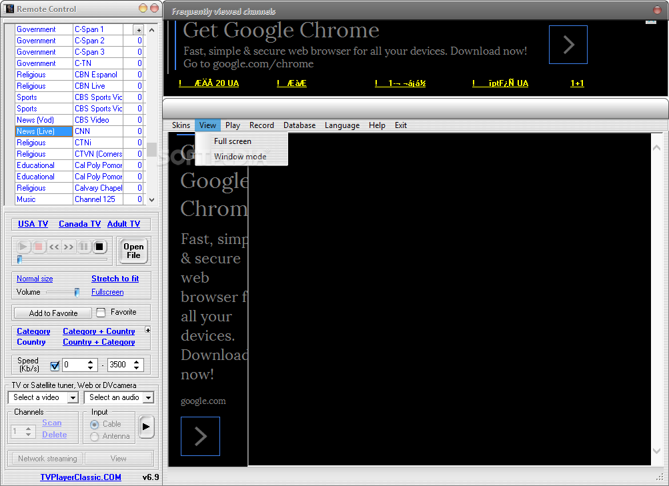Open the Select an audio dropdown
This screenshot has width=669, height=486.
pyautogui.click(x=148, y=397)
